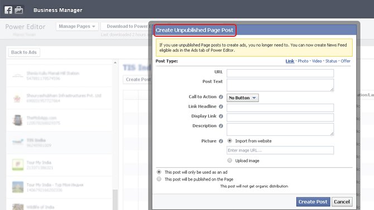Focus the 'Enter image URL...' field
The image size is (374, 210).
pos(280,150)
